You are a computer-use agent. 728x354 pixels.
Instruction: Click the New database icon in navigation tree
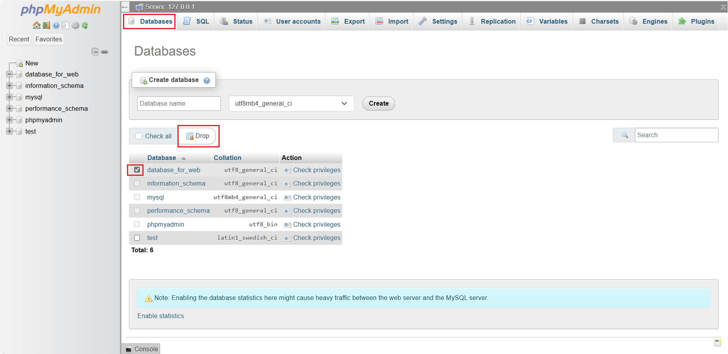click(x=19, y=63)
